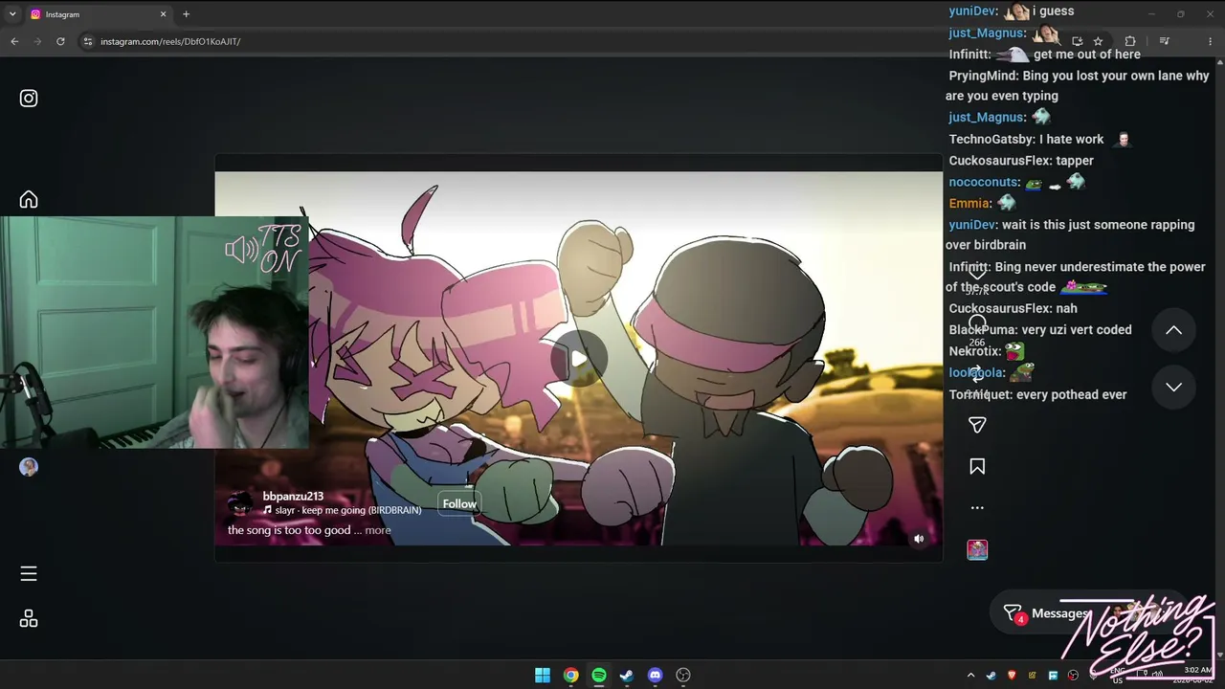Go to the previous reel
1225x689 pixels.
(1173, 330)
